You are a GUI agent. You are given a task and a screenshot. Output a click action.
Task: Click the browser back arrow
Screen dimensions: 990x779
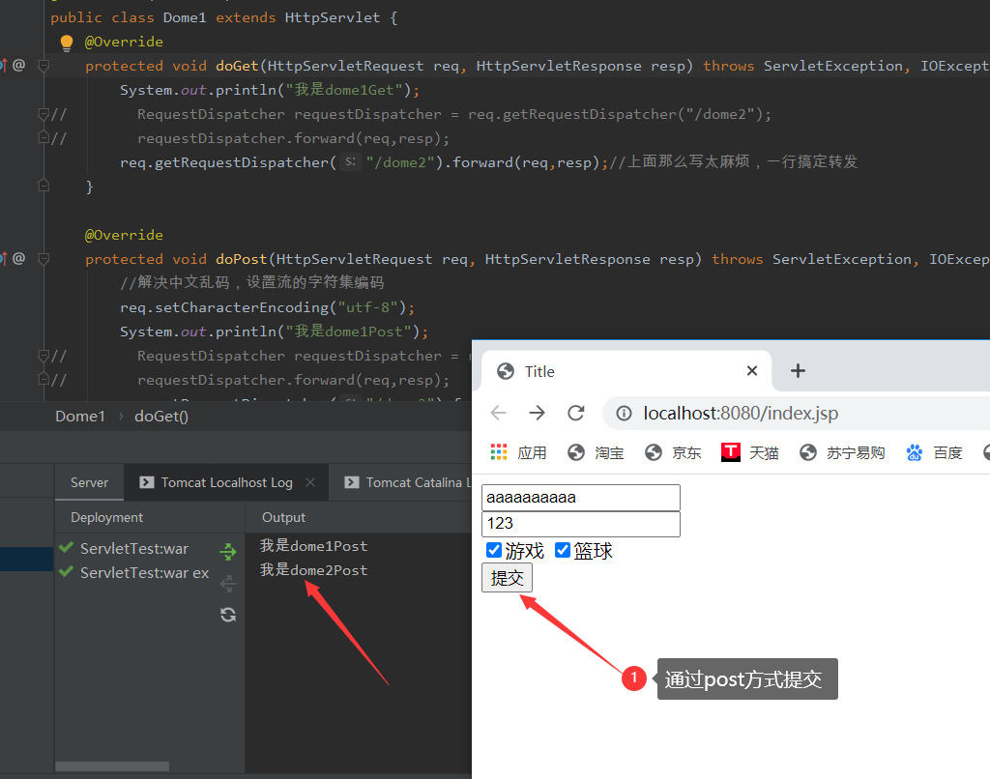point(499,413)
